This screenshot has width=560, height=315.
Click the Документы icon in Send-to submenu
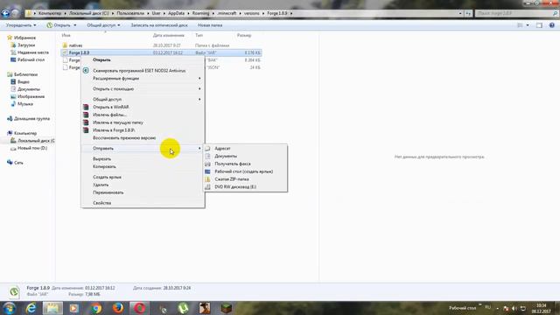pyautogui.click(x=208, y=156)
